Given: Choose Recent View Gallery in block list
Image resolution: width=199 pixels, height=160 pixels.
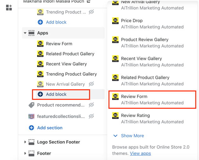Looking at the screenshot, I should point(152,62).
